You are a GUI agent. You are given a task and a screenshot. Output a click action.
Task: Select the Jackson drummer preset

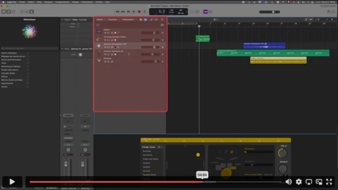pos(146,167)
